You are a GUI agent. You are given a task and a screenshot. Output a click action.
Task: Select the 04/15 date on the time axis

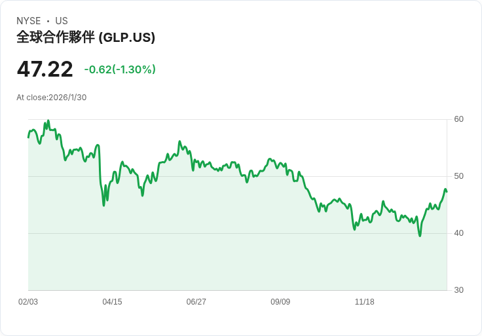coord(112,302)
